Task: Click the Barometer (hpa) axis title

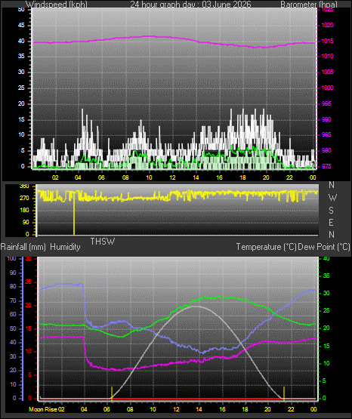Action: tap(309, 4)
